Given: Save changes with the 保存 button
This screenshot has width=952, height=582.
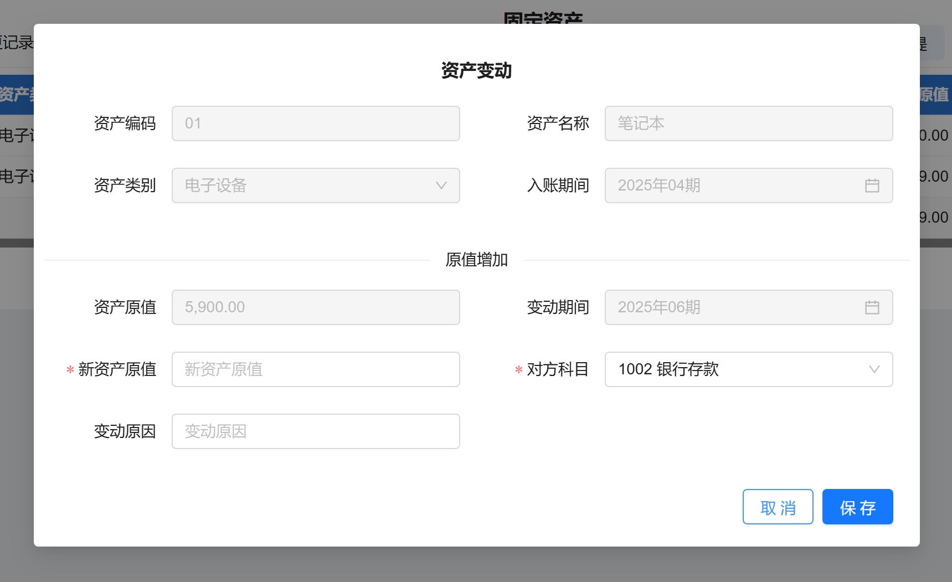Looking at the screenshot, I should pyautogui.click(x=857, y=507).
